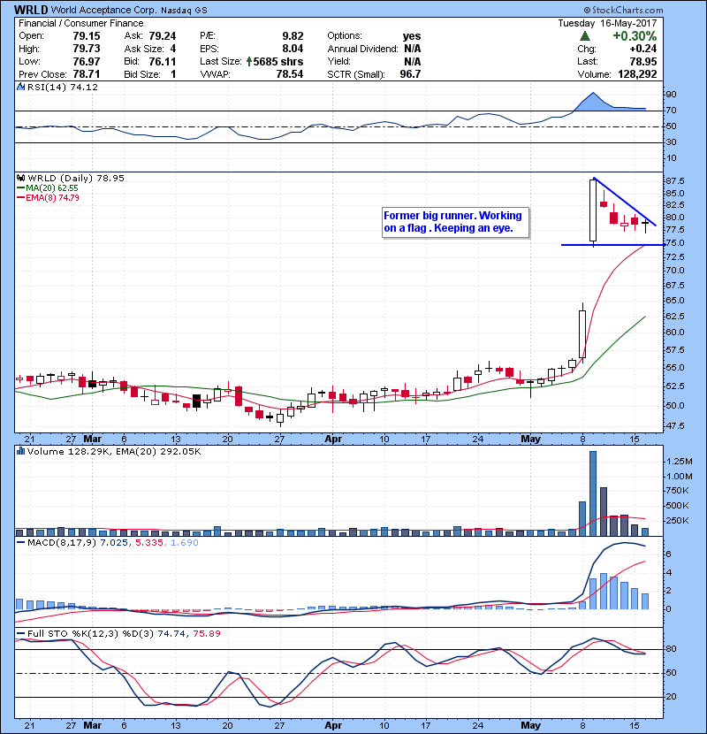
Task: Click the Chg value +0.24
Action: (x=643, y=49)
